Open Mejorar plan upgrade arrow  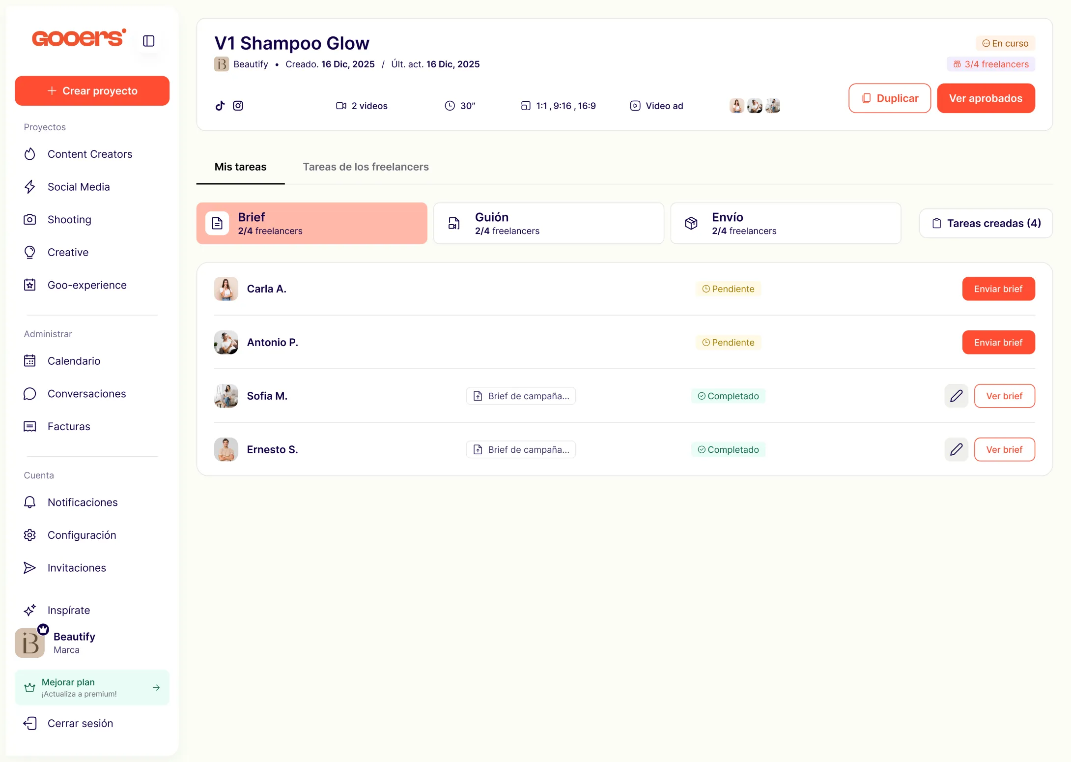tap(156, 687)
